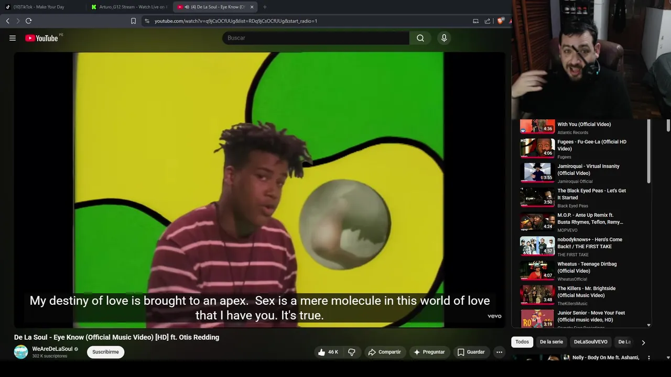Click the playlist panel scrollbar
Image resolution: width=671 pixels, height=377 pixels.
pyautogui.click(x=648, y=151)
